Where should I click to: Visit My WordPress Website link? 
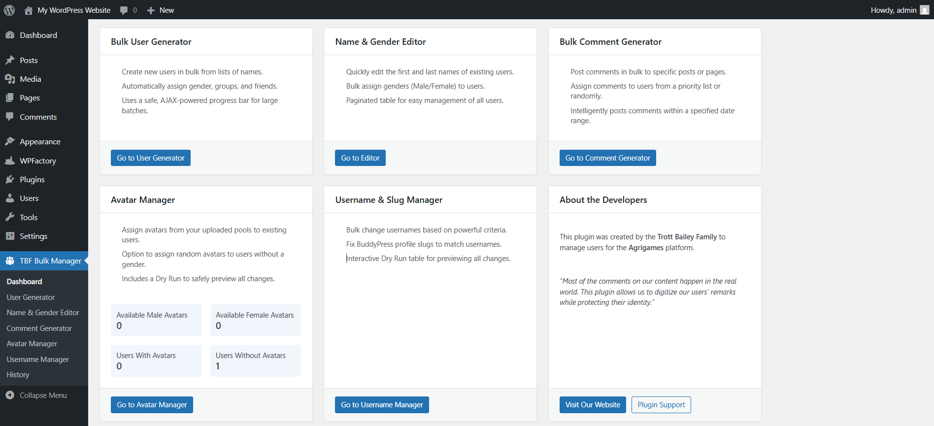[74, 10]
